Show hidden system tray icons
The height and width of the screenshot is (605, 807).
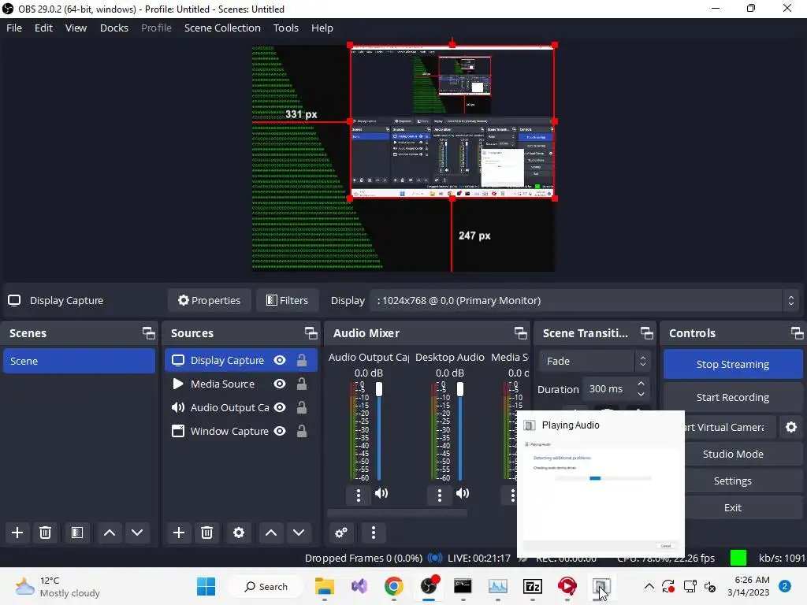tap(649, 586)
